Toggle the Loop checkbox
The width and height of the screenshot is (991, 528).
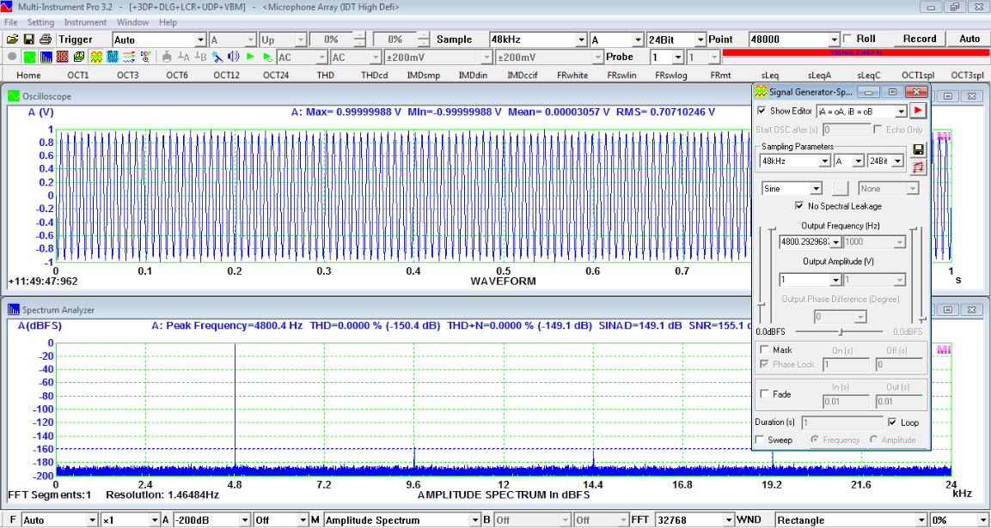[892, 422]
